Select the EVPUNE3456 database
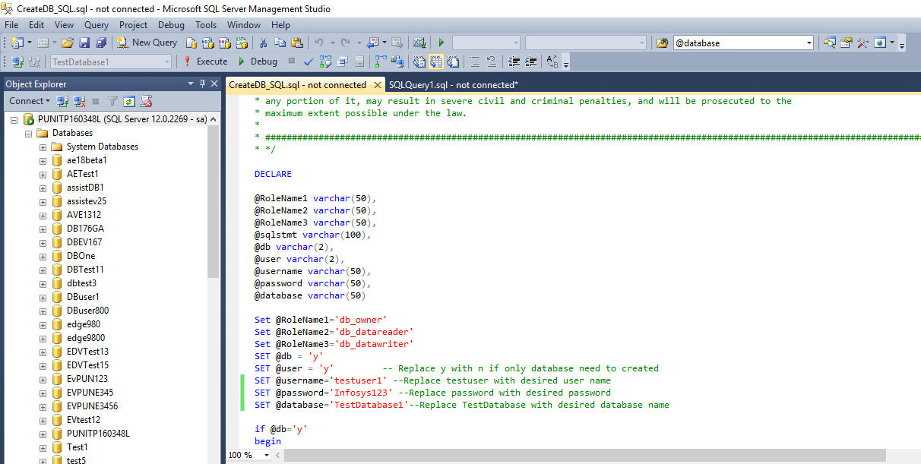921x464 pixels. [x=92, y=406]
